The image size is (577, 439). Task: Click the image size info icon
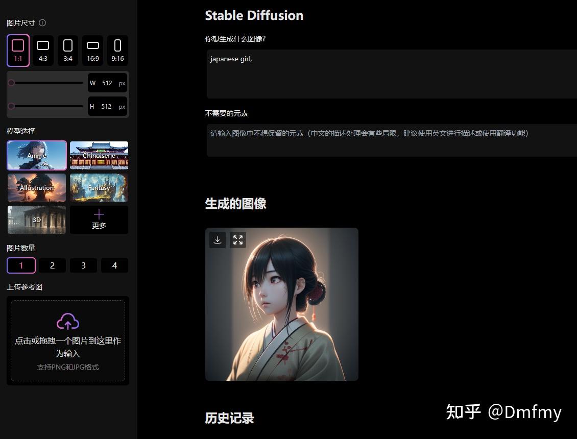click(42, 23)
